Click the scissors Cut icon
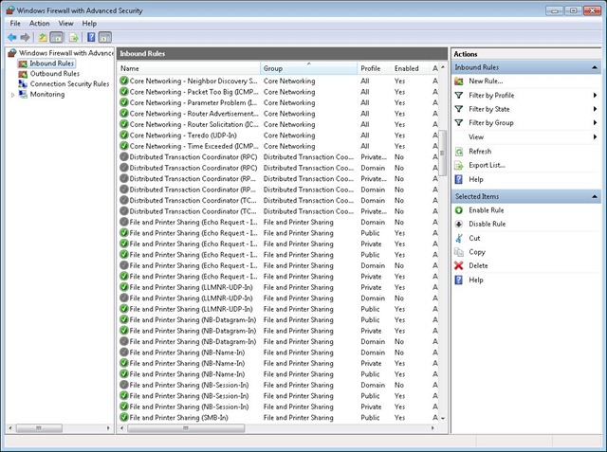Screen dimensions: 607x452 459,238
